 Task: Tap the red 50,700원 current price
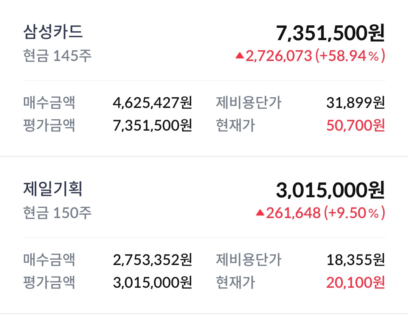355,125
